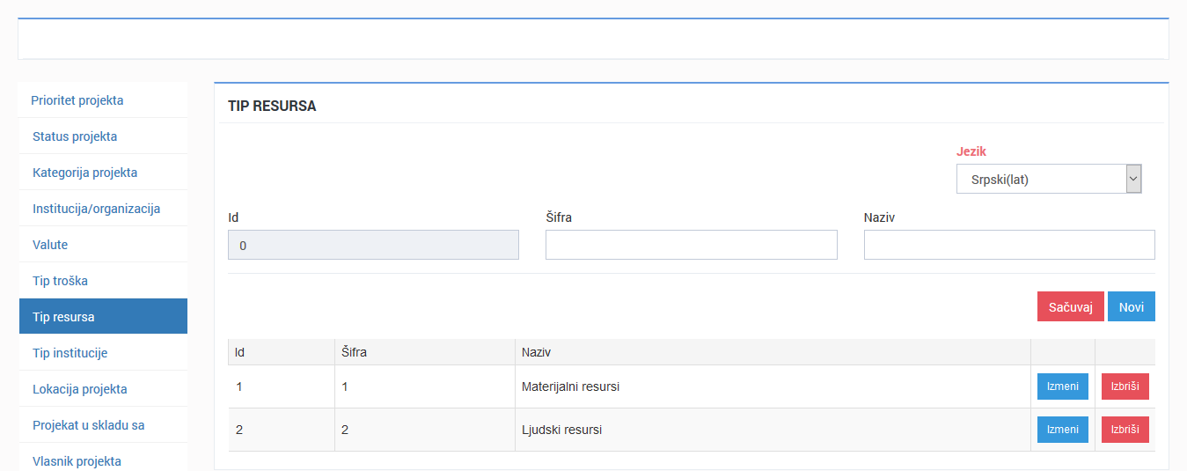Delete the Materijalni resursi row with Izbriši
This screenshot has height=471, width=1187.
1125,386
